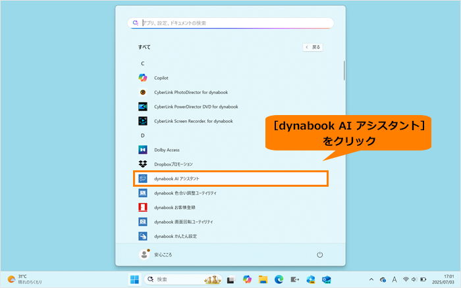The width and height of the screenshot is (461, 288).
Task: Click the battery status tray icon
Action: [423, 279]
